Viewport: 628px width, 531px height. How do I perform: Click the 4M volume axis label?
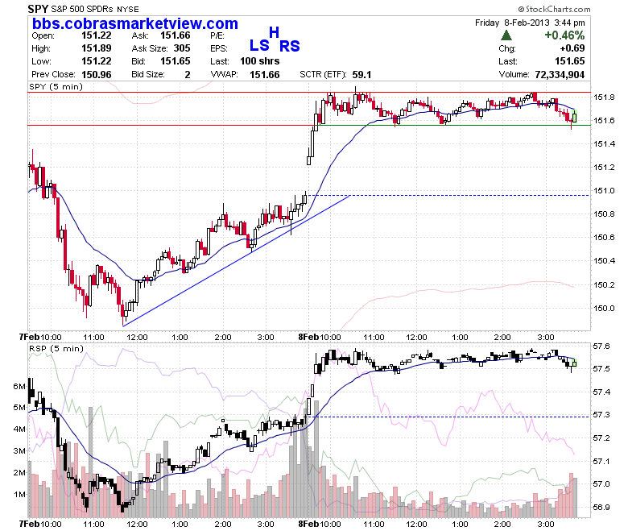pyautogui.click(x=19, y=429)
